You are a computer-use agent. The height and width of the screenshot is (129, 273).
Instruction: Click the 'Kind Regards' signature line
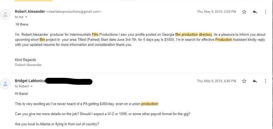(25, 60)
